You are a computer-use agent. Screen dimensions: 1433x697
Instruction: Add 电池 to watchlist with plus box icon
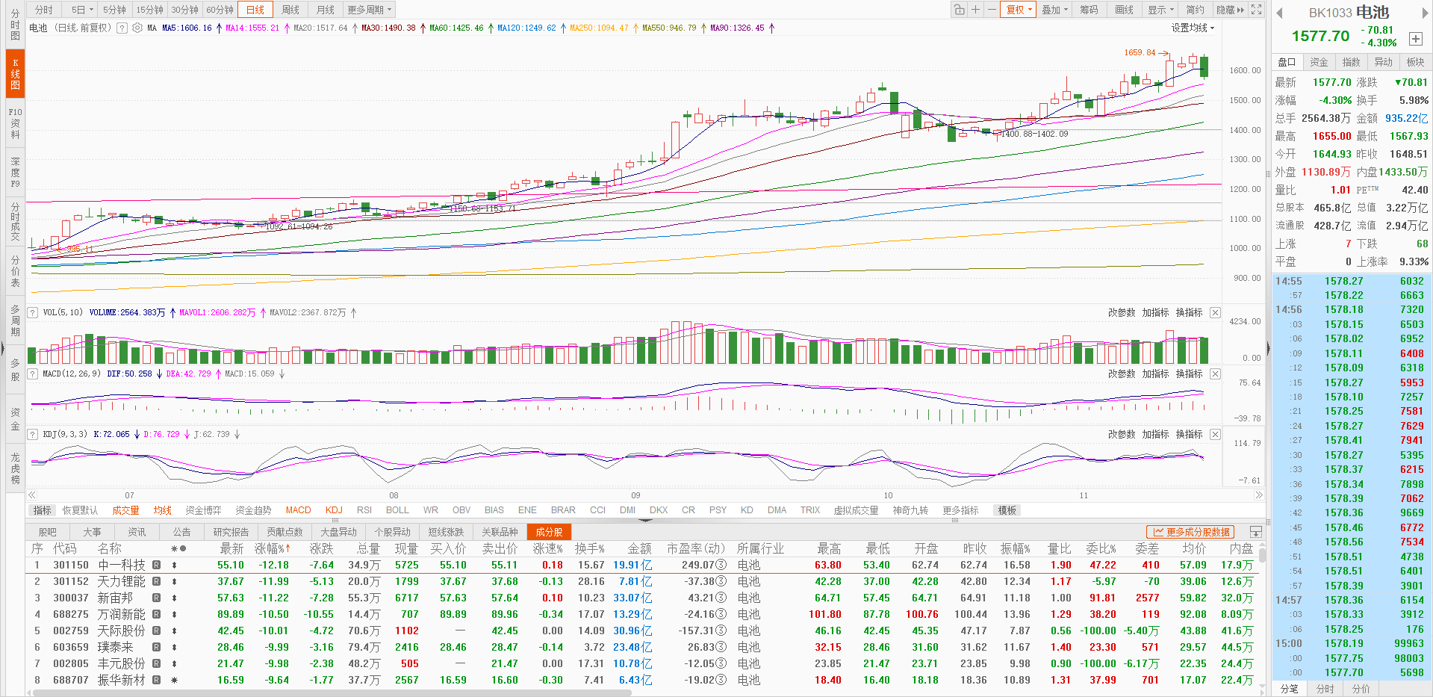pyautogui.click(x=1415, y=39)
